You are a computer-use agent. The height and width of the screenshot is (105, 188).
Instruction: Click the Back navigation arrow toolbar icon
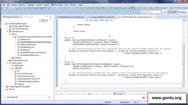(163, 8)
